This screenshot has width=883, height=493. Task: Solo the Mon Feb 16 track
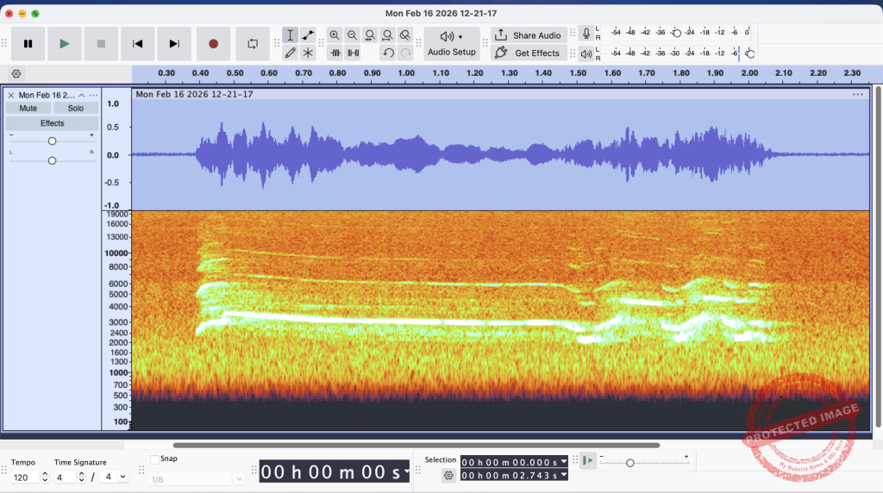click(x=76, y=109)
